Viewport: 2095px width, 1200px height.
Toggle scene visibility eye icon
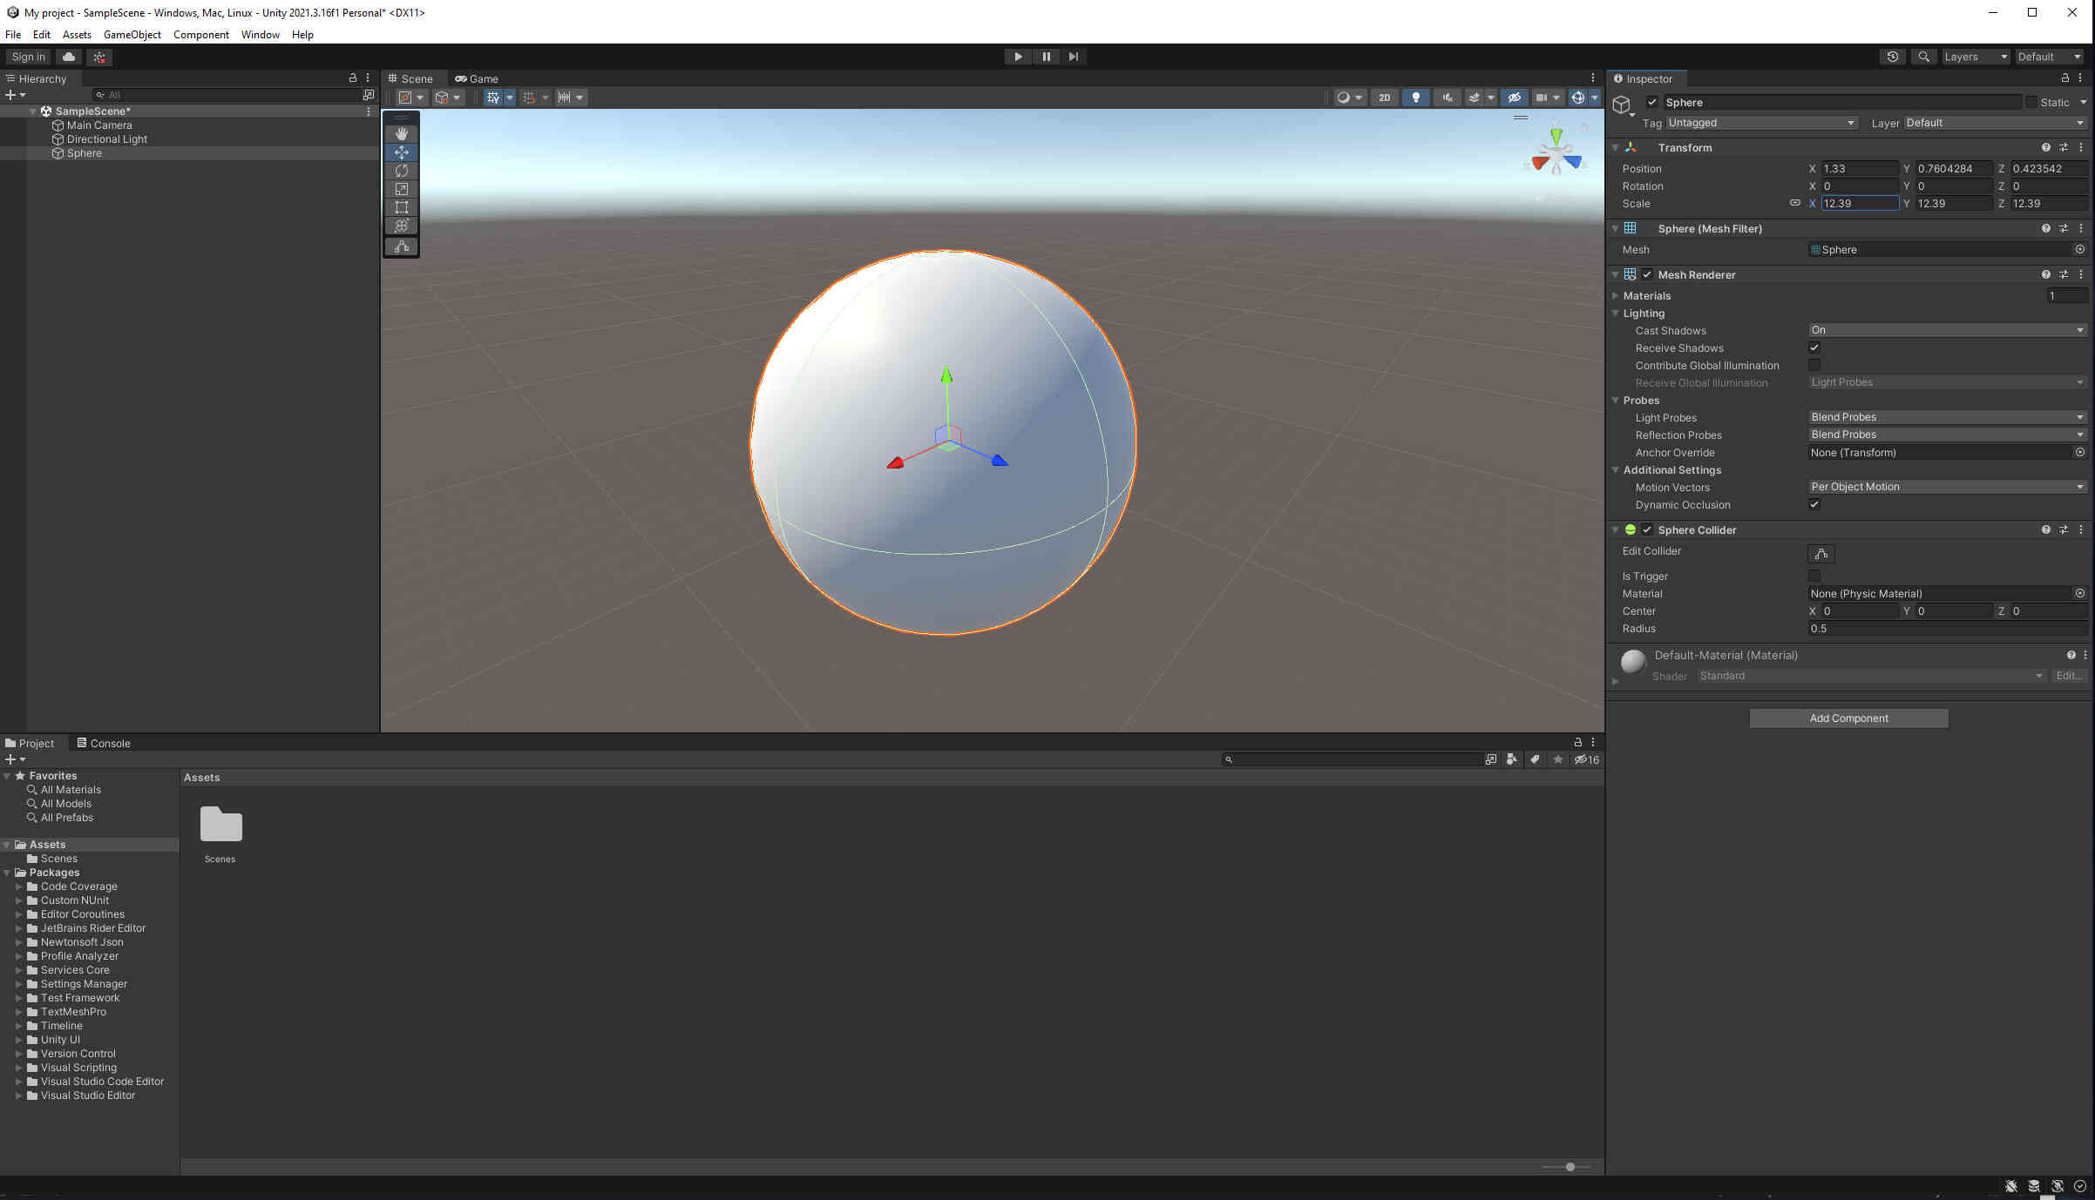1514,98
